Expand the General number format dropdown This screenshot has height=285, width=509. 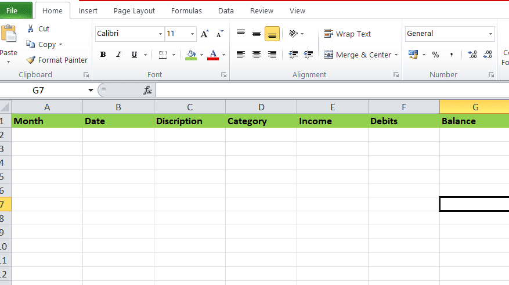coord(490,34)
